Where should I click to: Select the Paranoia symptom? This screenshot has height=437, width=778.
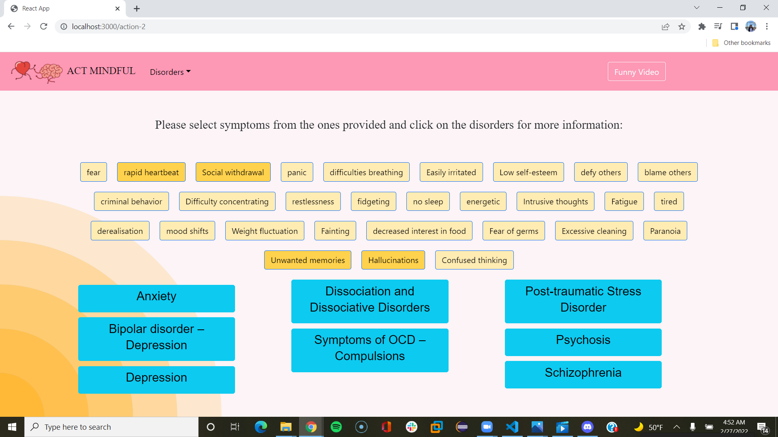[665, 231]
